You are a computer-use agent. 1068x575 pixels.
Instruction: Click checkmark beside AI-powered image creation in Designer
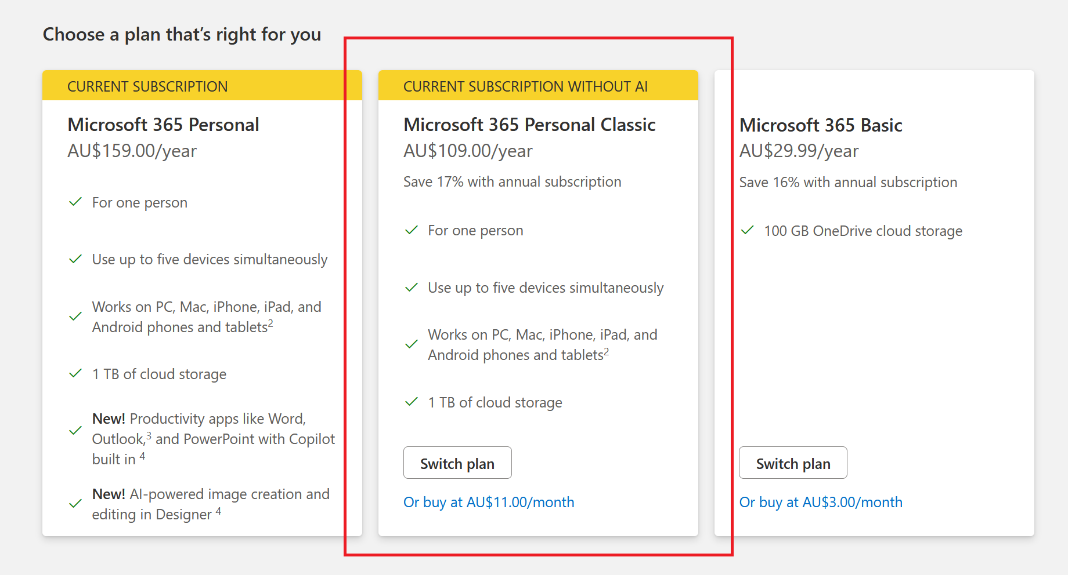[75, 504]
